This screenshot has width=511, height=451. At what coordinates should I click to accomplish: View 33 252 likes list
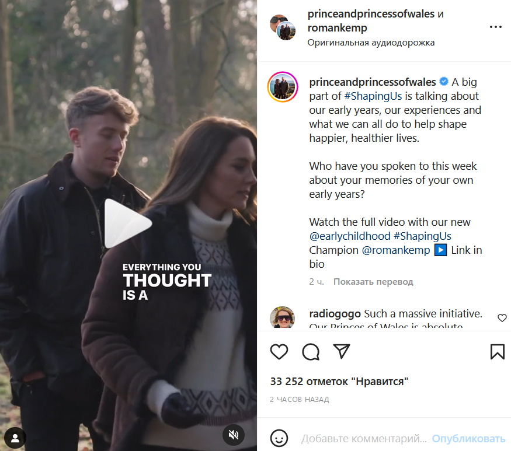click(339, 382)
